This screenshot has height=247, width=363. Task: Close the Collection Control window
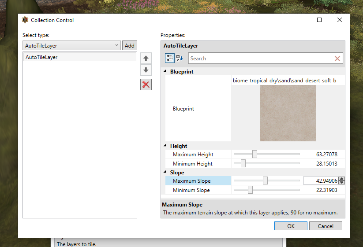click(x=339, y=20)
